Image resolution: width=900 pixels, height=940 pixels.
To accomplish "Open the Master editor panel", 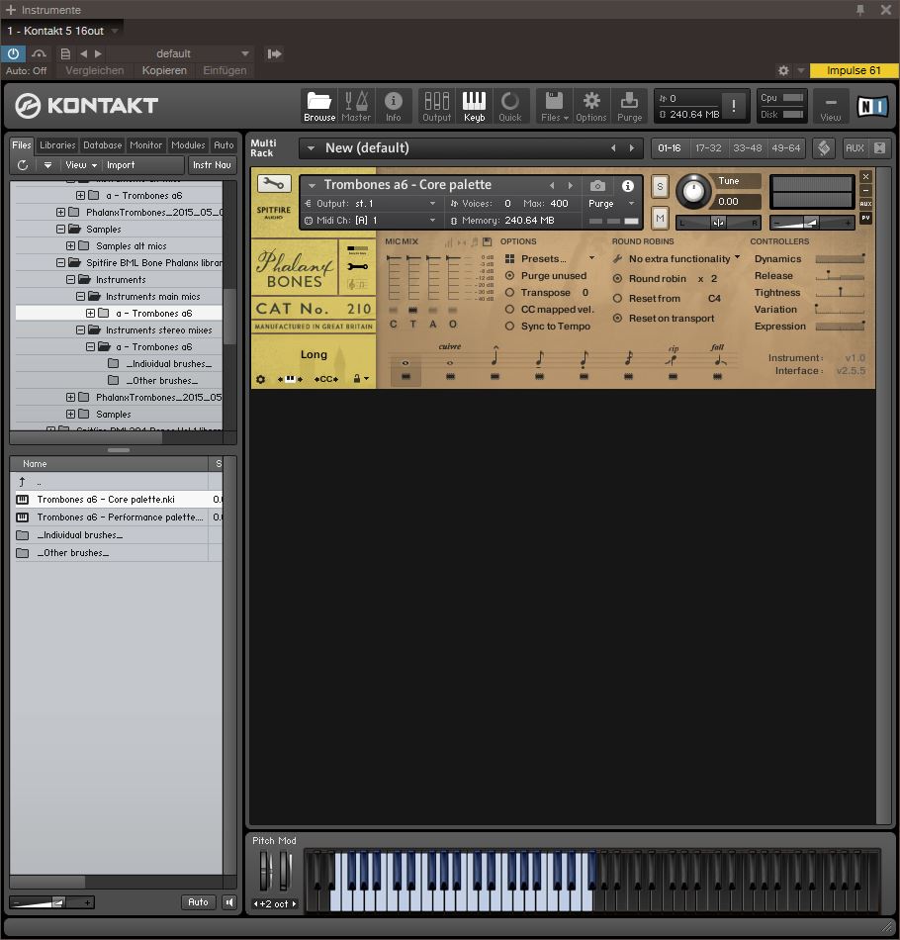I will tap(356, 106).
